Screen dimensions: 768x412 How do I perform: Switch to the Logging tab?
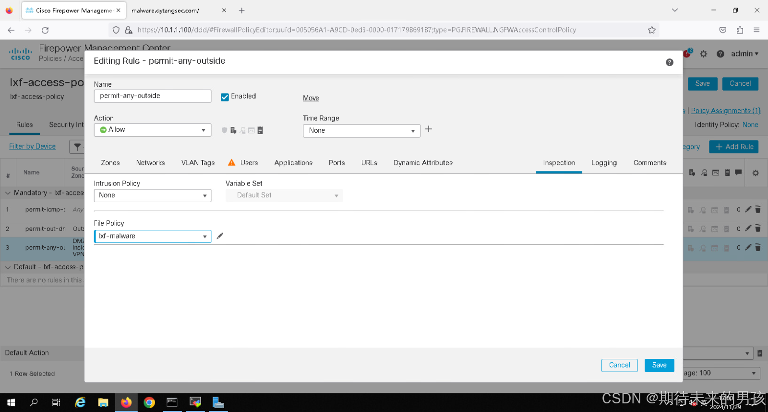click(x=604, y=163)
